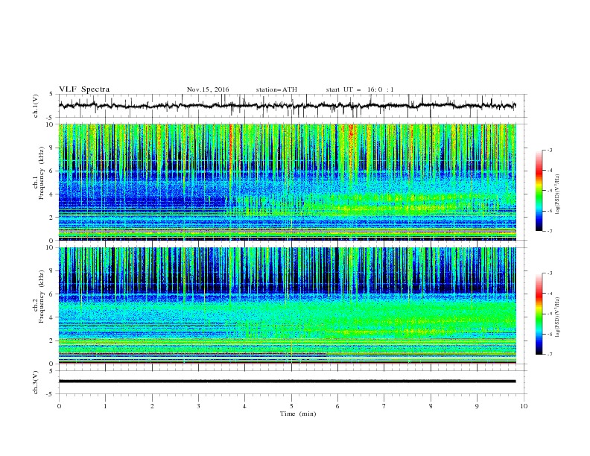Click the "-7" tick on ch.2 colorbar
Screen dimensions: 590x456
click(x=550, y=355)
